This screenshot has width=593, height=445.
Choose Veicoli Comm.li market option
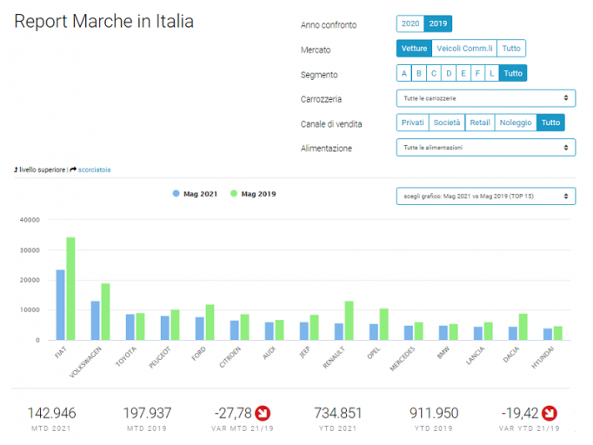pos(464,49)
